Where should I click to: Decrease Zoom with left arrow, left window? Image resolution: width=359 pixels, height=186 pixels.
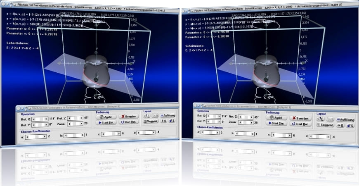pyautogui.click(x=69, y=124)
